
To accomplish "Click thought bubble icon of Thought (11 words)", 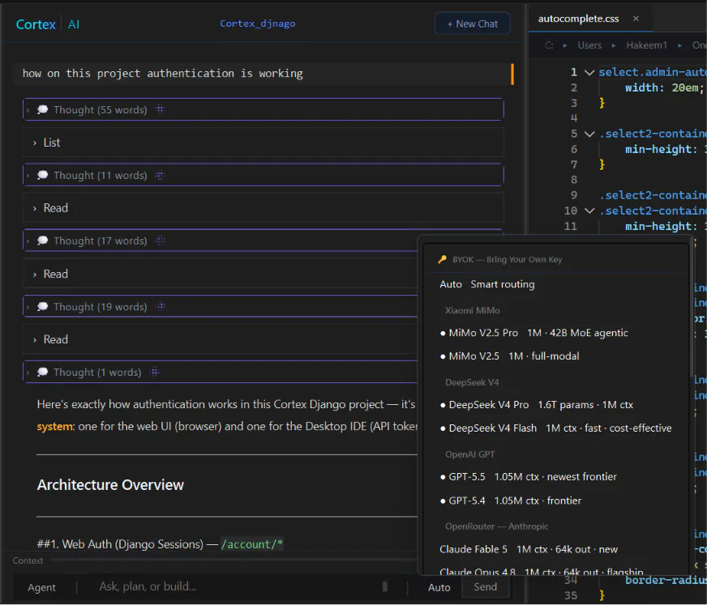I will tap(42, 175).
